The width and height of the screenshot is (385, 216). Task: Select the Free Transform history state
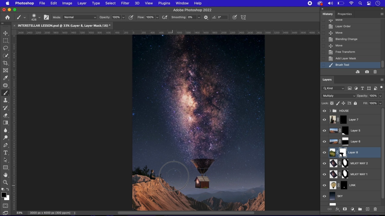pos(345,52)
